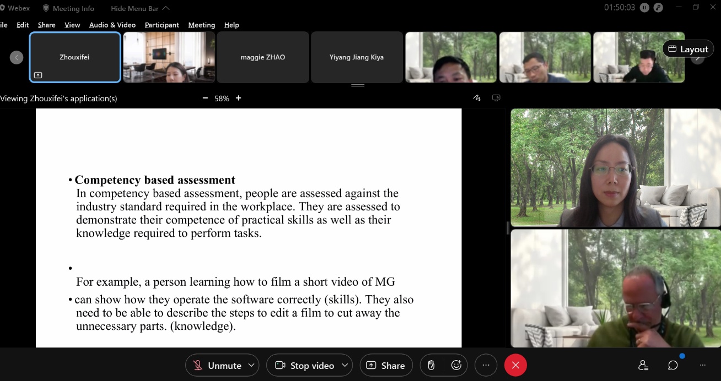Expand audio options arrow next to Unmute
721x381 pixels.
click(251, 365)
